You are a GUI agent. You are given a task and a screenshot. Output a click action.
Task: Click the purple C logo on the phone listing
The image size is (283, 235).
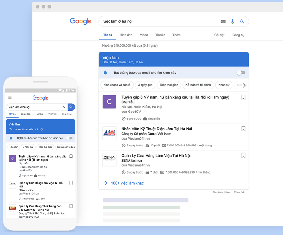click(x=12, y=158)
